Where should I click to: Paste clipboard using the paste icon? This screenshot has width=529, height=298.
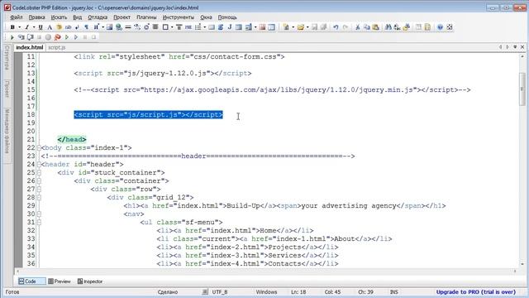click(x=375, y=27)
